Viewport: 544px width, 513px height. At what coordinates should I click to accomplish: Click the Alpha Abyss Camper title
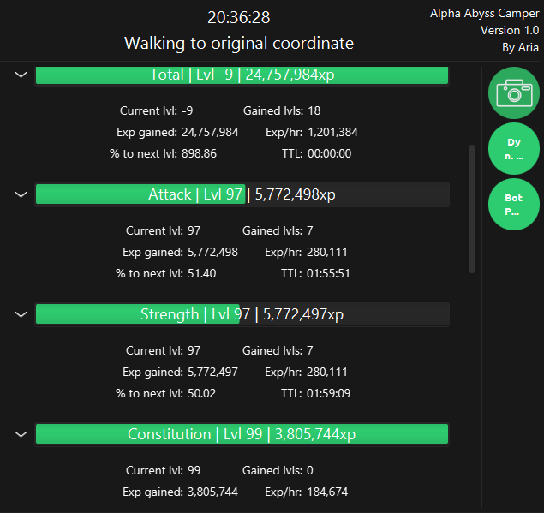point(484,14)
